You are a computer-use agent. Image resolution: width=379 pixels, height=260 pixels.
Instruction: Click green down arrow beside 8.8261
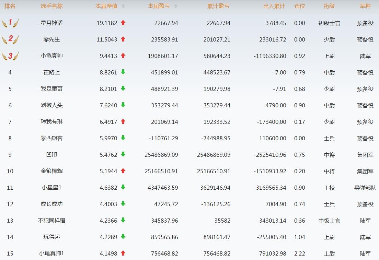[x=123, y=72]
